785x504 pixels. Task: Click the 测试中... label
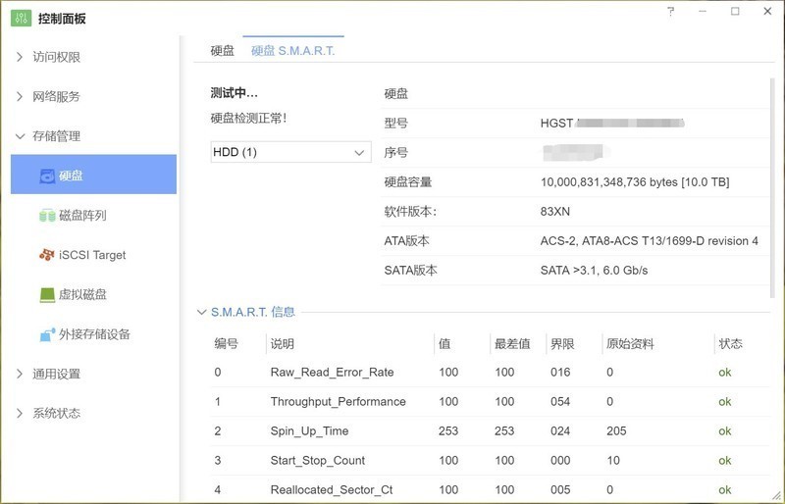[234, 93]
